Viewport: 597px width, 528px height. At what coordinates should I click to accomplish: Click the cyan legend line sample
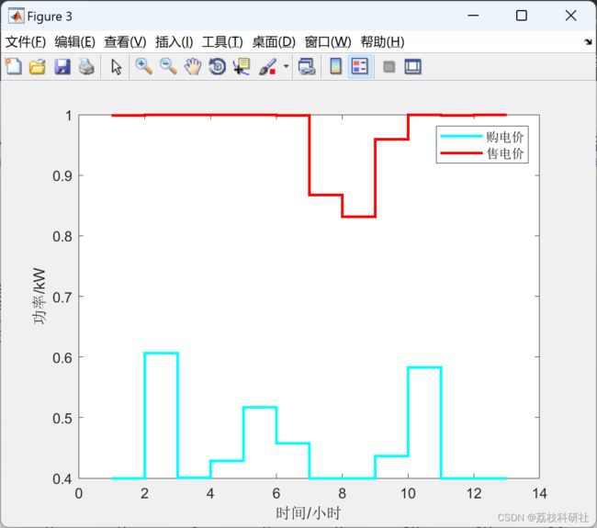(461, 136)
